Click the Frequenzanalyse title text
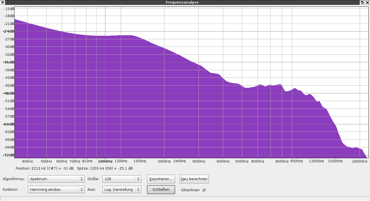The image size is (370, 201). (x=182, y=2)
